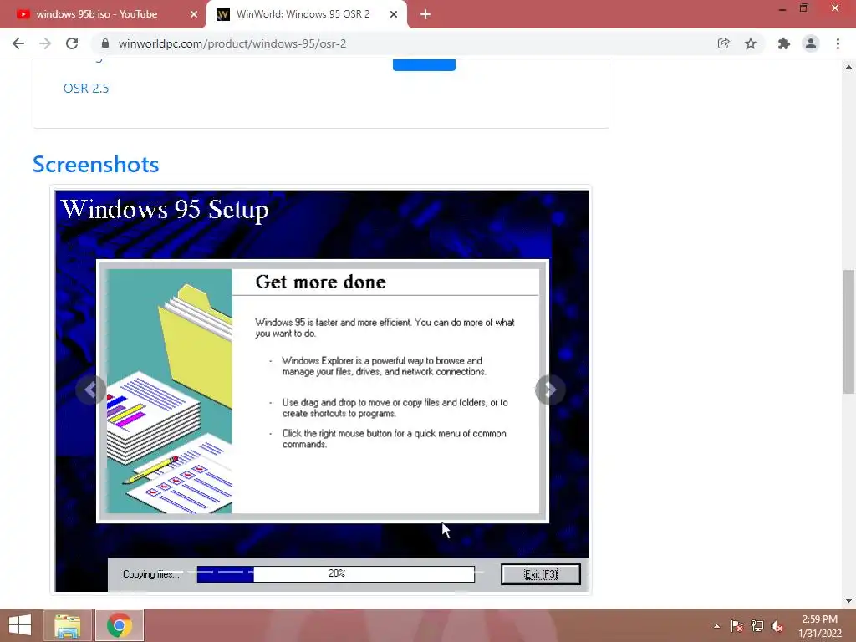Open the network tray icon

click(x=757, y=626)
